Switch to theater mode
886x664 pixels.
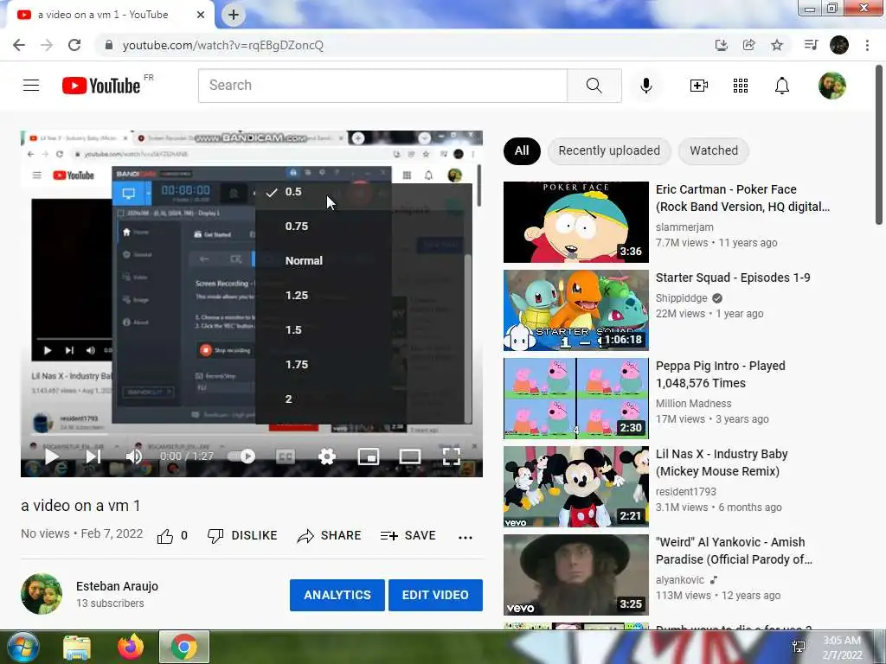tap(409, 456)
